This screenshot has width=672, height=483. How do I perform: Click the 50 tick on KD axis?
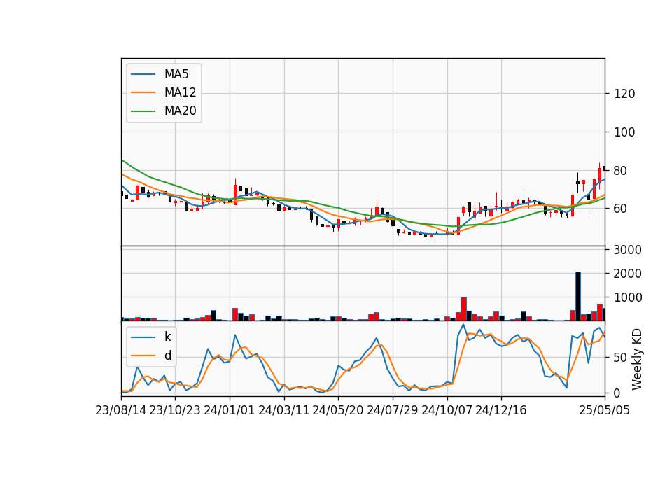click(621, 358)
